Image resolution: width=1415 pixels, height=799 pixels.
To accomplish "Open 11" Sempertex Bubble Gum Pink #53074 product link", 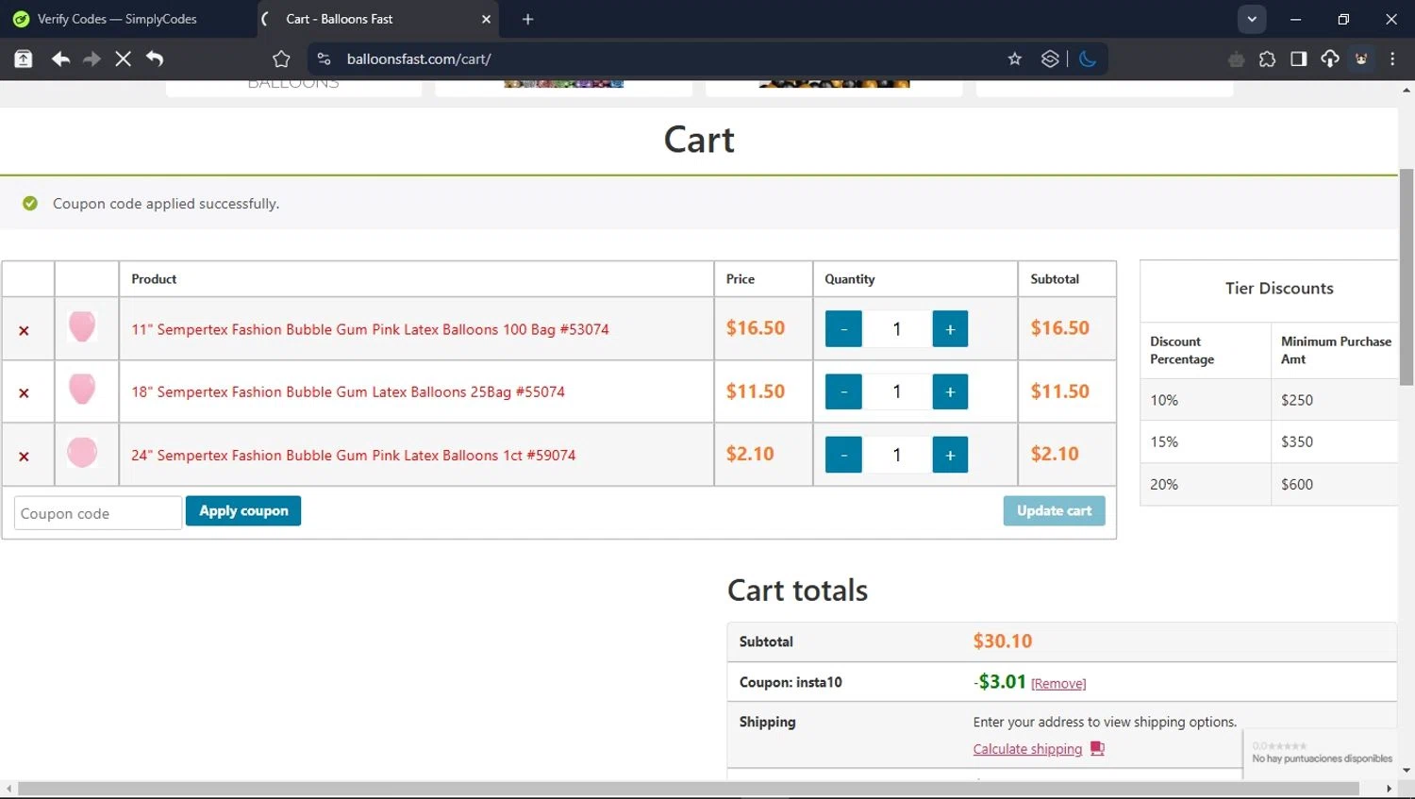I will 370,329.
